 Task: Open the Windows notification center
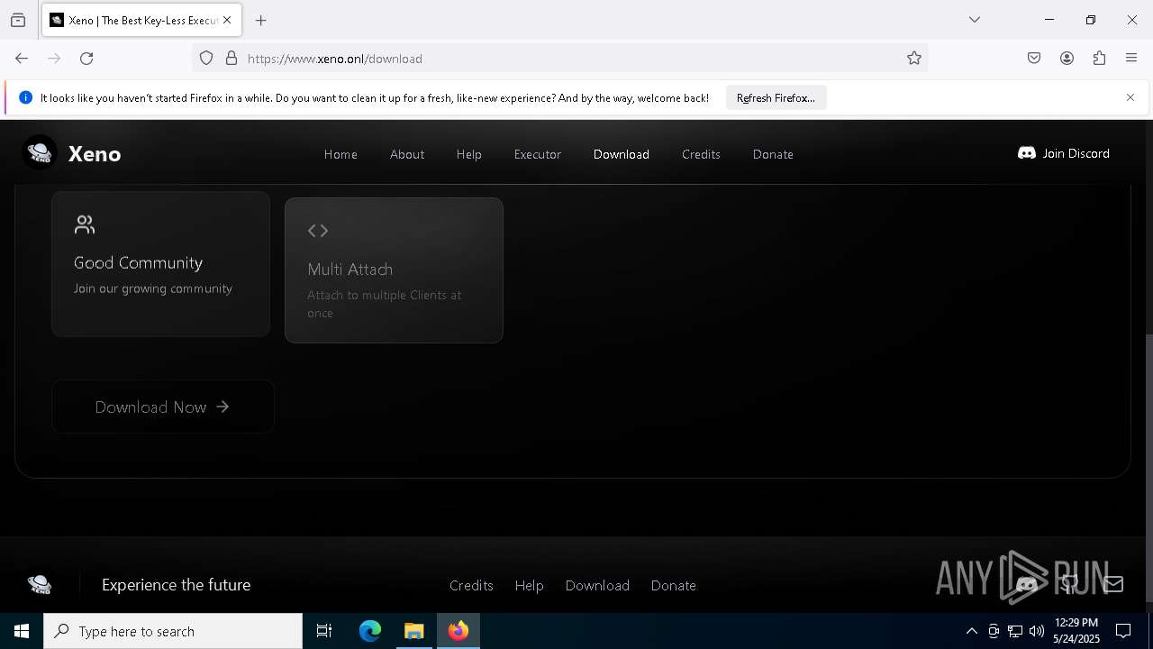[x=1123, y=631]
